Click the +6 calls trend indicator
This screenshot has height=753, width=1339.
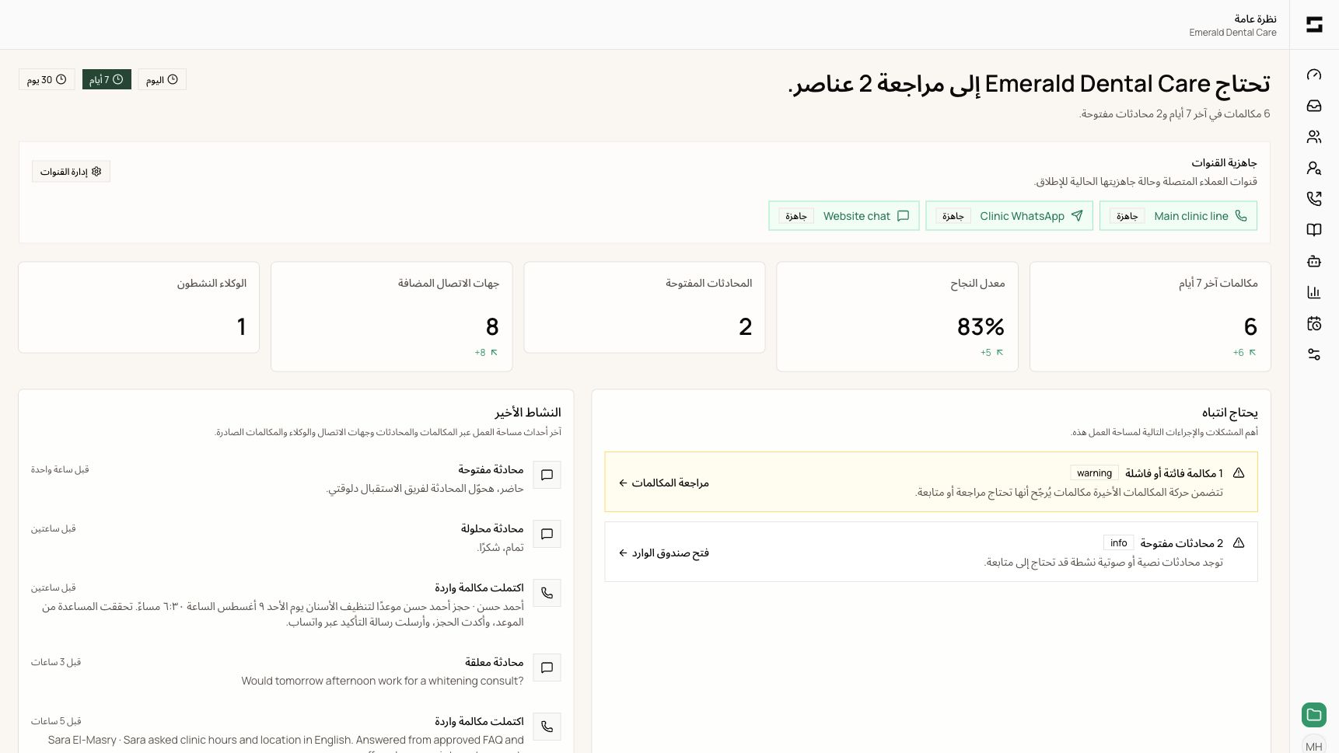coord(1244,353)
